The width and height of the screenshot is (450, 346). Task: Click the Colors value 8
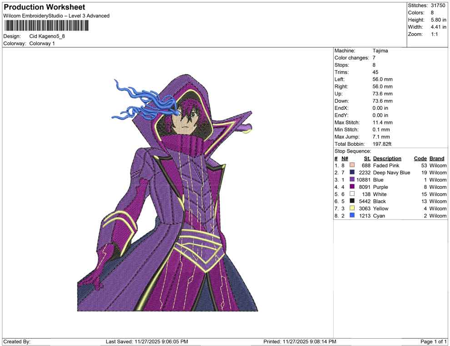[x=432, y=13]
